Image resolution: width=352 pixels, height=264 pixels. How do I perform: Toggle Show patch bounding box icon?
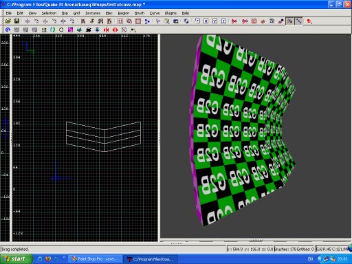click(x=254, y=21)
